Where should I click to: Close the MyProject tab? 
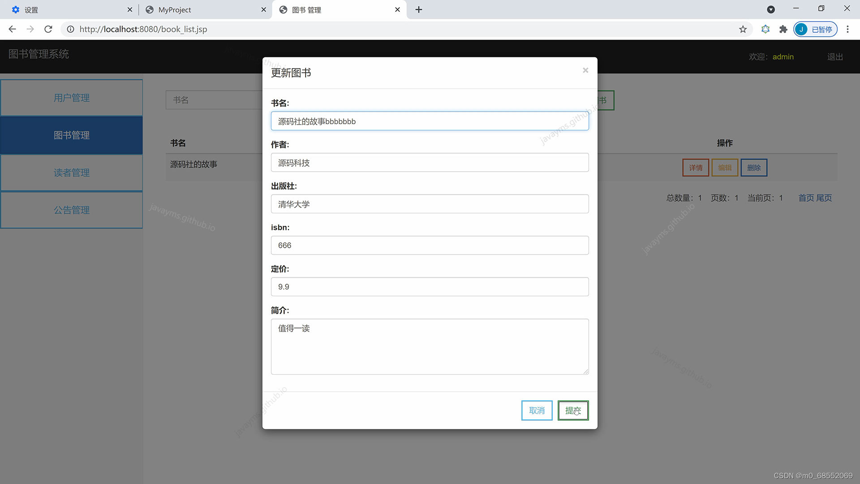263,9
